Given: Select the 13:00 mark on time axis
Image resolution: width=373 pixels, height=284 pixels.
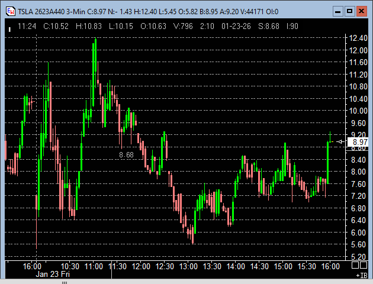Looking at the screenshot, I should [188, 267].
